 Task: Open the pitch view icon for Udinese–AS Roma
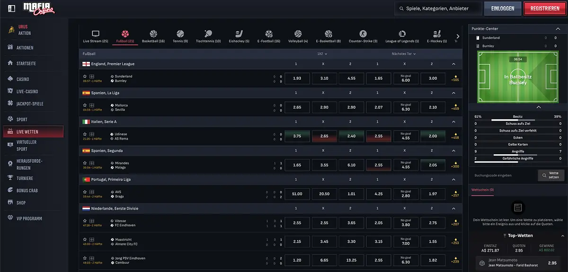click(91, 134)
